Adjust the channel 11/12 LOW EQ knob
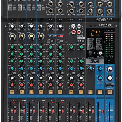 [x=81, y=61]
